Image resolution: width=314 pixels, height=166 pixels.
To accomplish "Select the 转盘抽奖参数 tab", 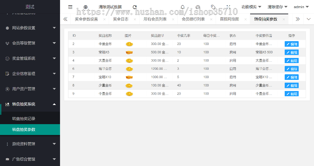I will (x=266, y=19).
